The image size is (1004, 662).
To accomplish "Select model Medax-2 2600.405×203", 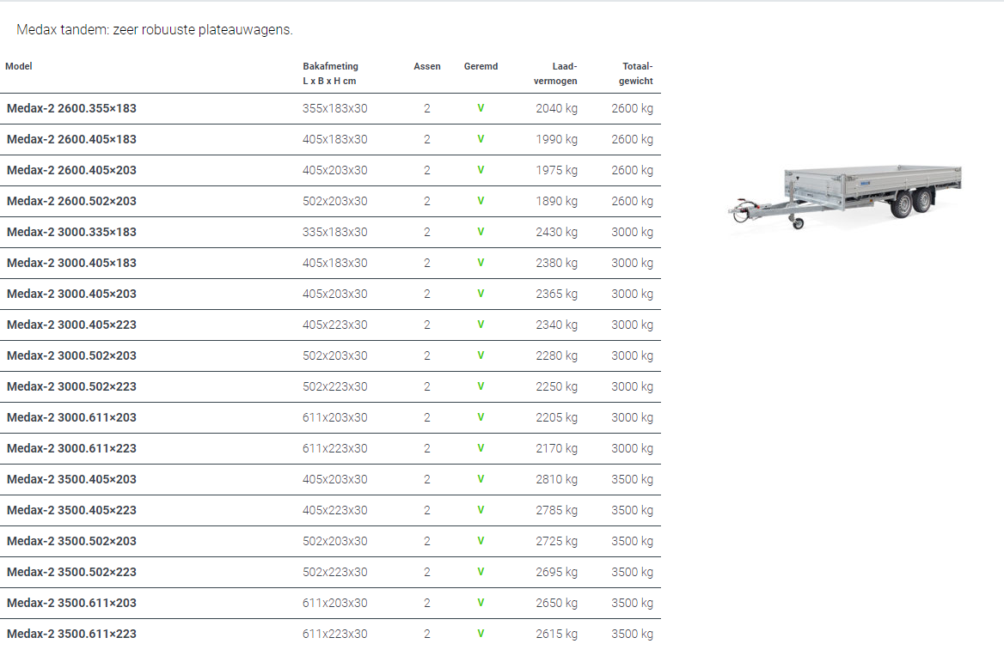I will (71, 170).
